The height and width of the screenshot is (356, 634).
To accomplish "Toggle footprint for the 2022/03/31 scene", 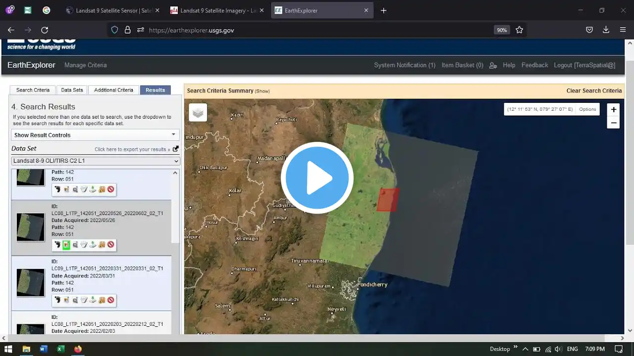I will point(57,300).
